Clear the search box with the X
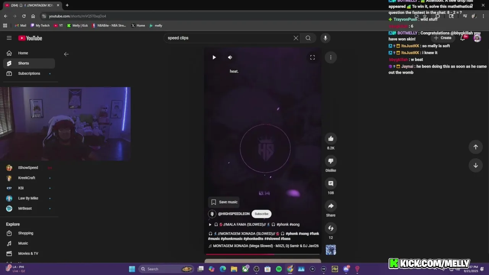The width and height of the screenshot is (489, 275). coord(296,38)
